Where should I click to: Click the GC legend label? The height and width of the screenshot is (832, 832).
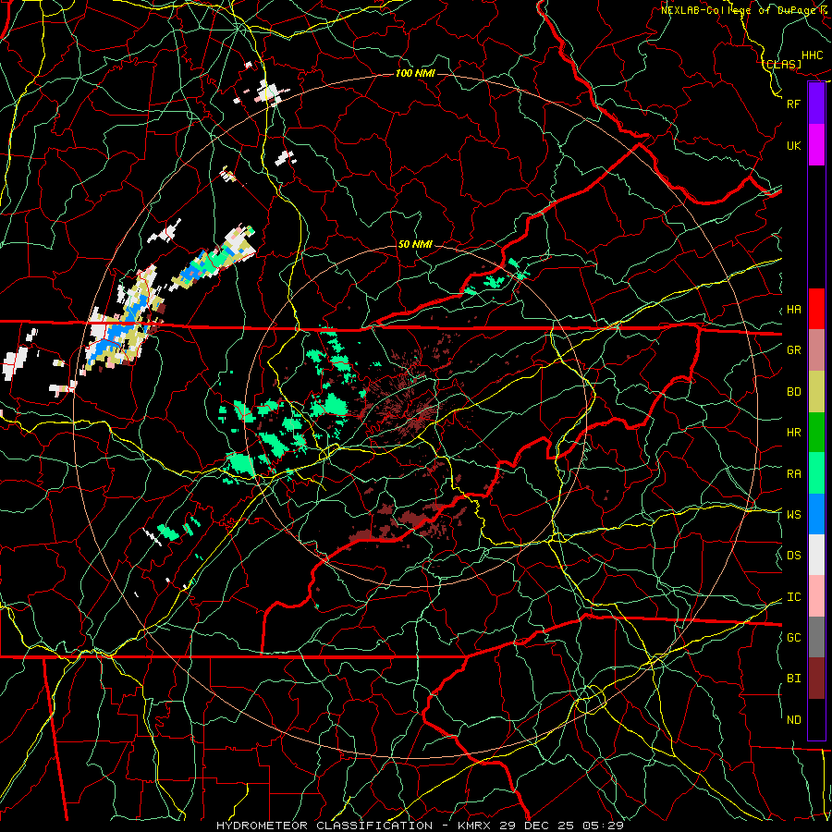point(794,638)
